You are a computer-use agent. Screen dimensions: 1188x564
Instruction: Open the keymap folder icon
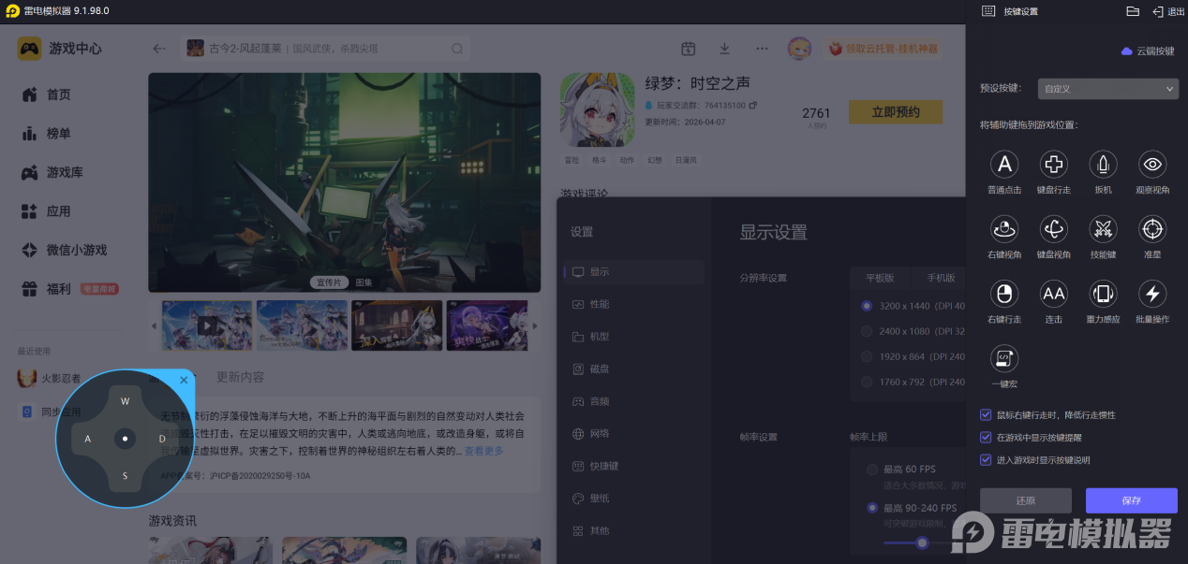point(1133,11)
